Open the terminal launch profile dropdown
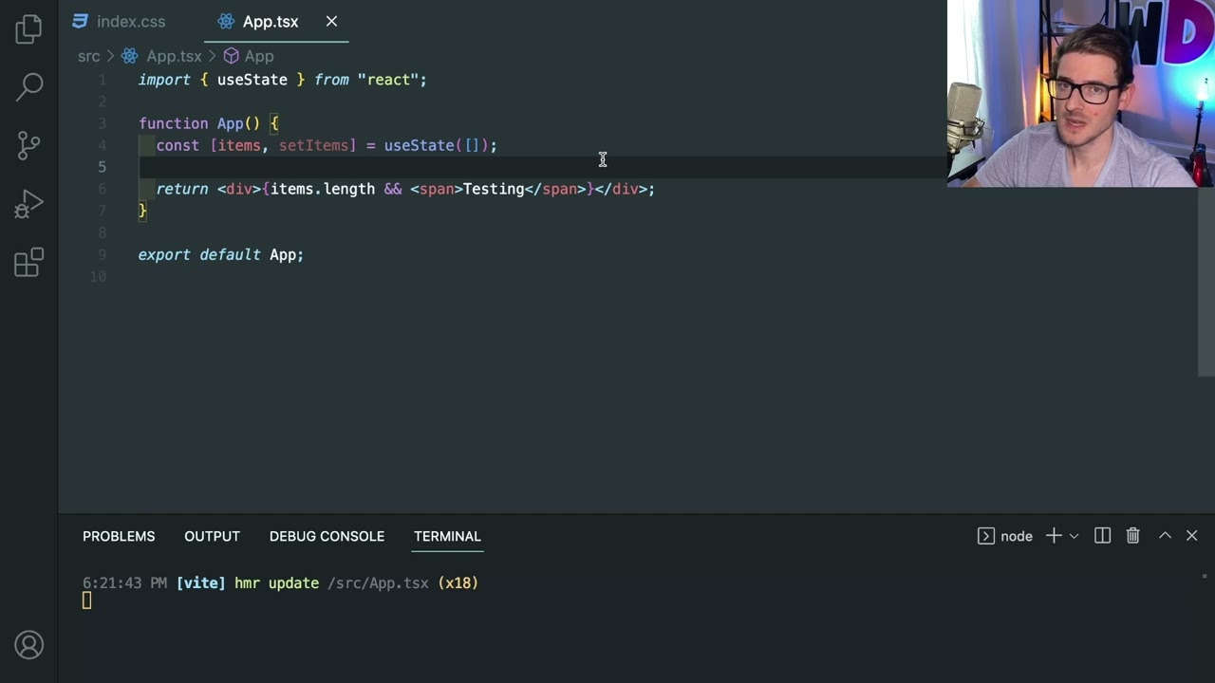The image size is (1215, 683). 1074,536
